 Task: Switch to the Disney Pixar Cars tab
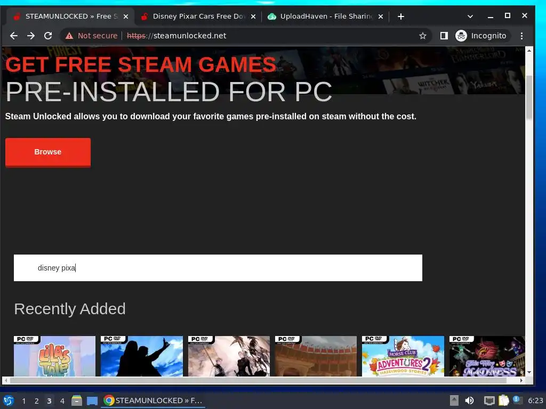point(198,17)
